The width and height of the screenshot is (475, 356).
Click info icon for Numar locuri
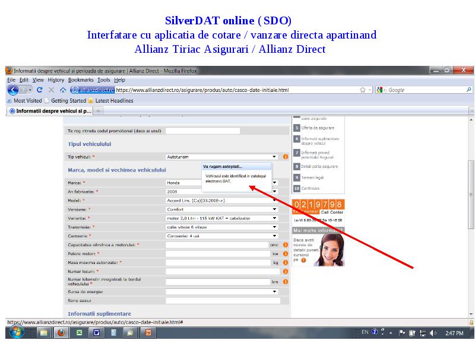point(286,272)
